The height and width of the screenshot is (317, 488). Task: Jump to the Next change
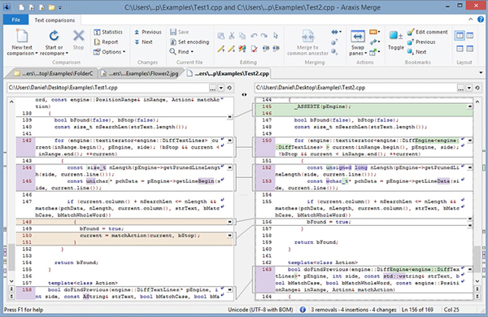[x=143, y=42]
